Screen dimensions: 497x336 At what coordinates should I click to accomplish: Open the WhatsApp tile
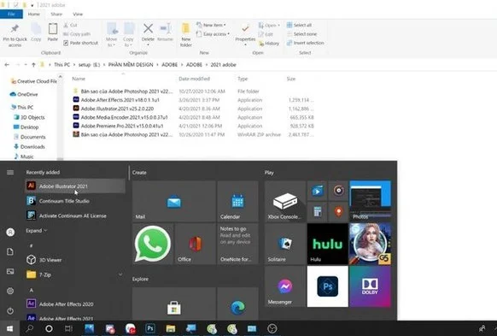click(153, 244)
